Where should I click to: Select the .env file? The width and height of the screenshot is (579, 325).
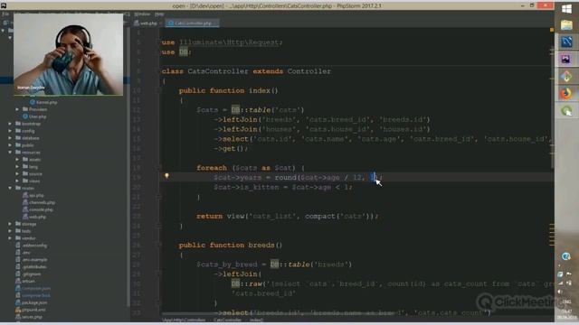coord(26,253)
